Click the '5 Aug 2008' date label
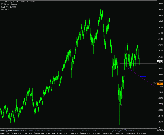 [141, 133]
